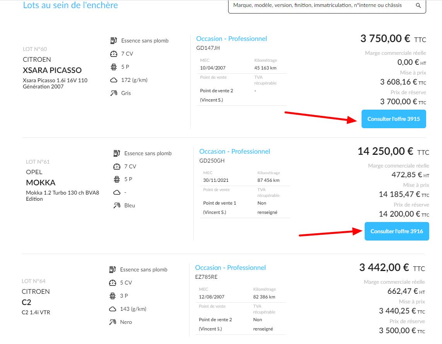This screenshot has width=442, height=344.
Task: Click starting price 3 440,25 € TTC
Action: pos(402,311)
